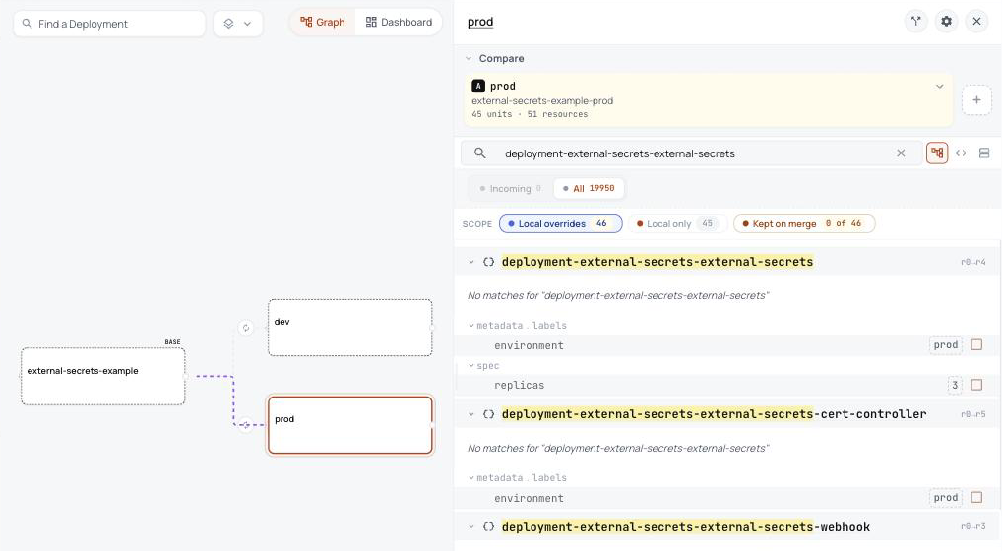Open the layers dropdown next to search

tap(238, 24)
